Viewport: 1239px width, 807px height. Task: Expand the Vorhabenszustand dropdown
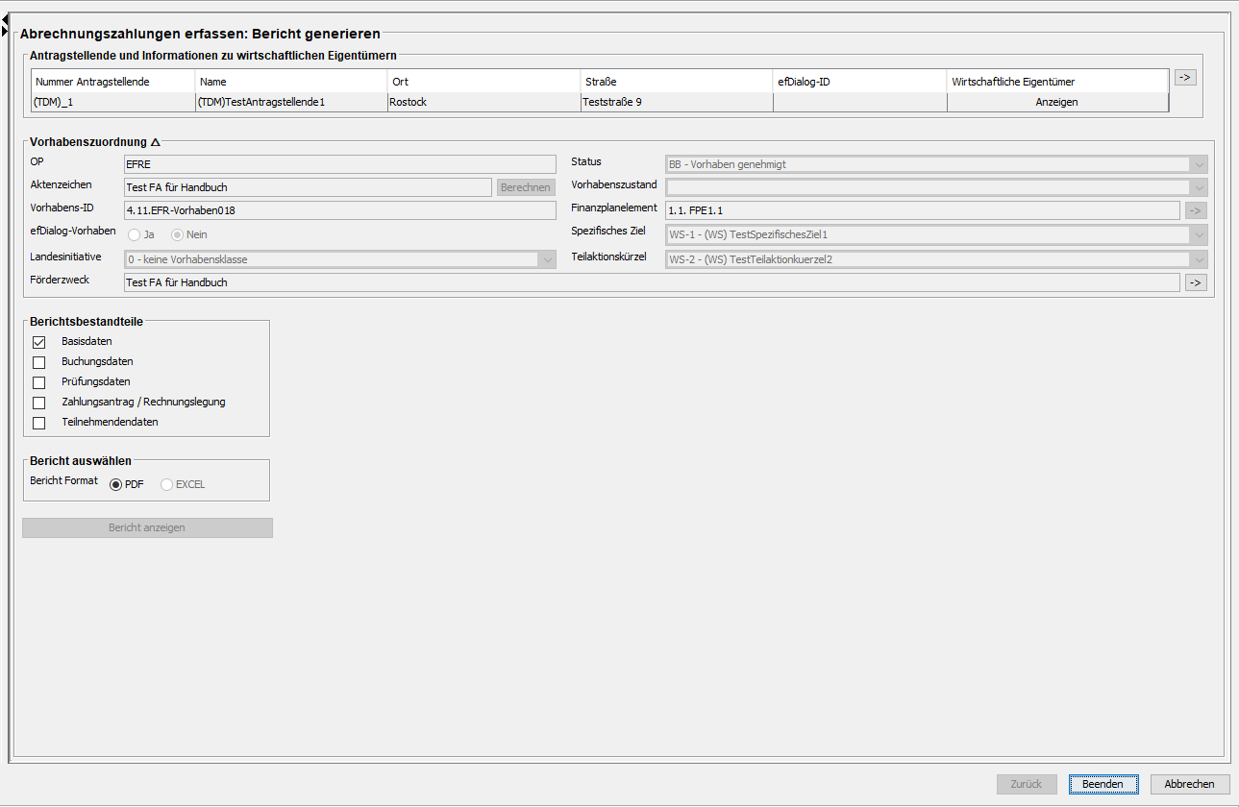(1198, 187)
